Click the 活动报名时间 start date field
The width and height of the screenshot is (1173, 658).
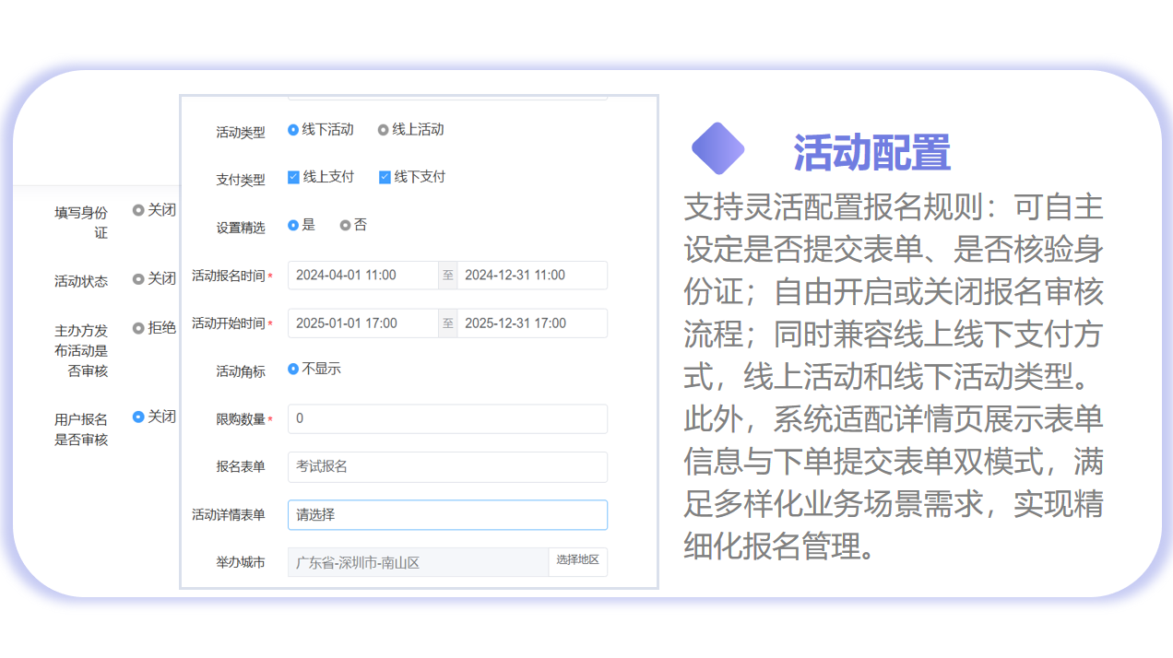pos(362,276)
